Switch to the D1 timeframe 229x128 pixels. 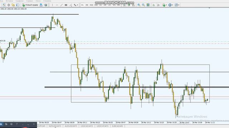[x=109, y=5]
